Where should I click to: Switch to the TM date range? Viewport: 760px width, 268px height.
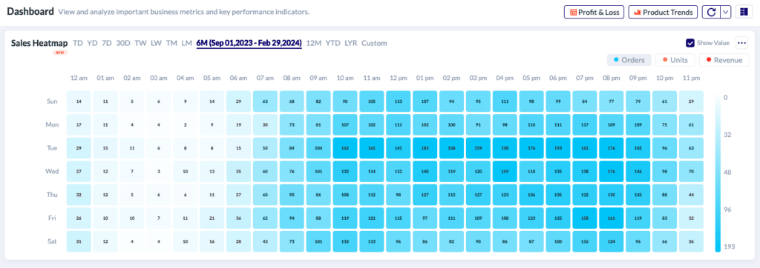click(x=171, y=43)
